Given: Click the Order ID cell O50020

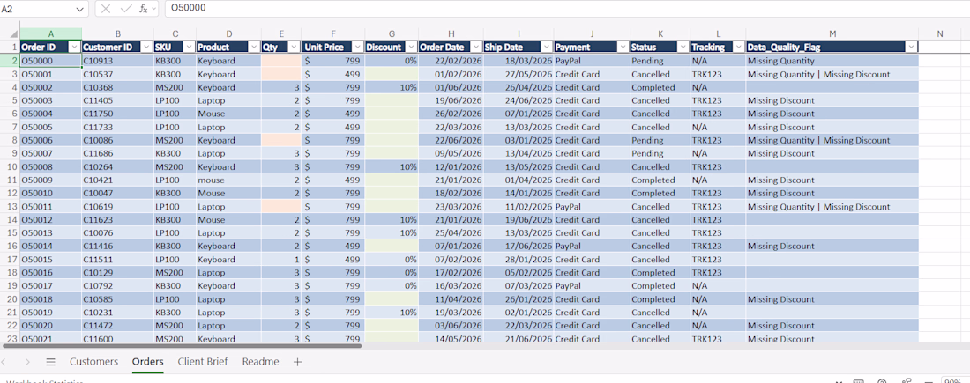Looking at the screenshot, I should coord(51,326).
